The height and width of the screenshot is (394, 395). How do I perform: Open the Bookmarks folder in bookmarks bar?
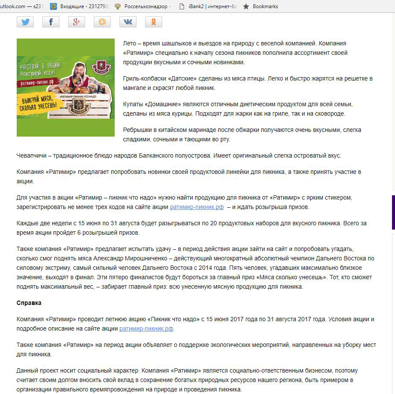(261, 6)
